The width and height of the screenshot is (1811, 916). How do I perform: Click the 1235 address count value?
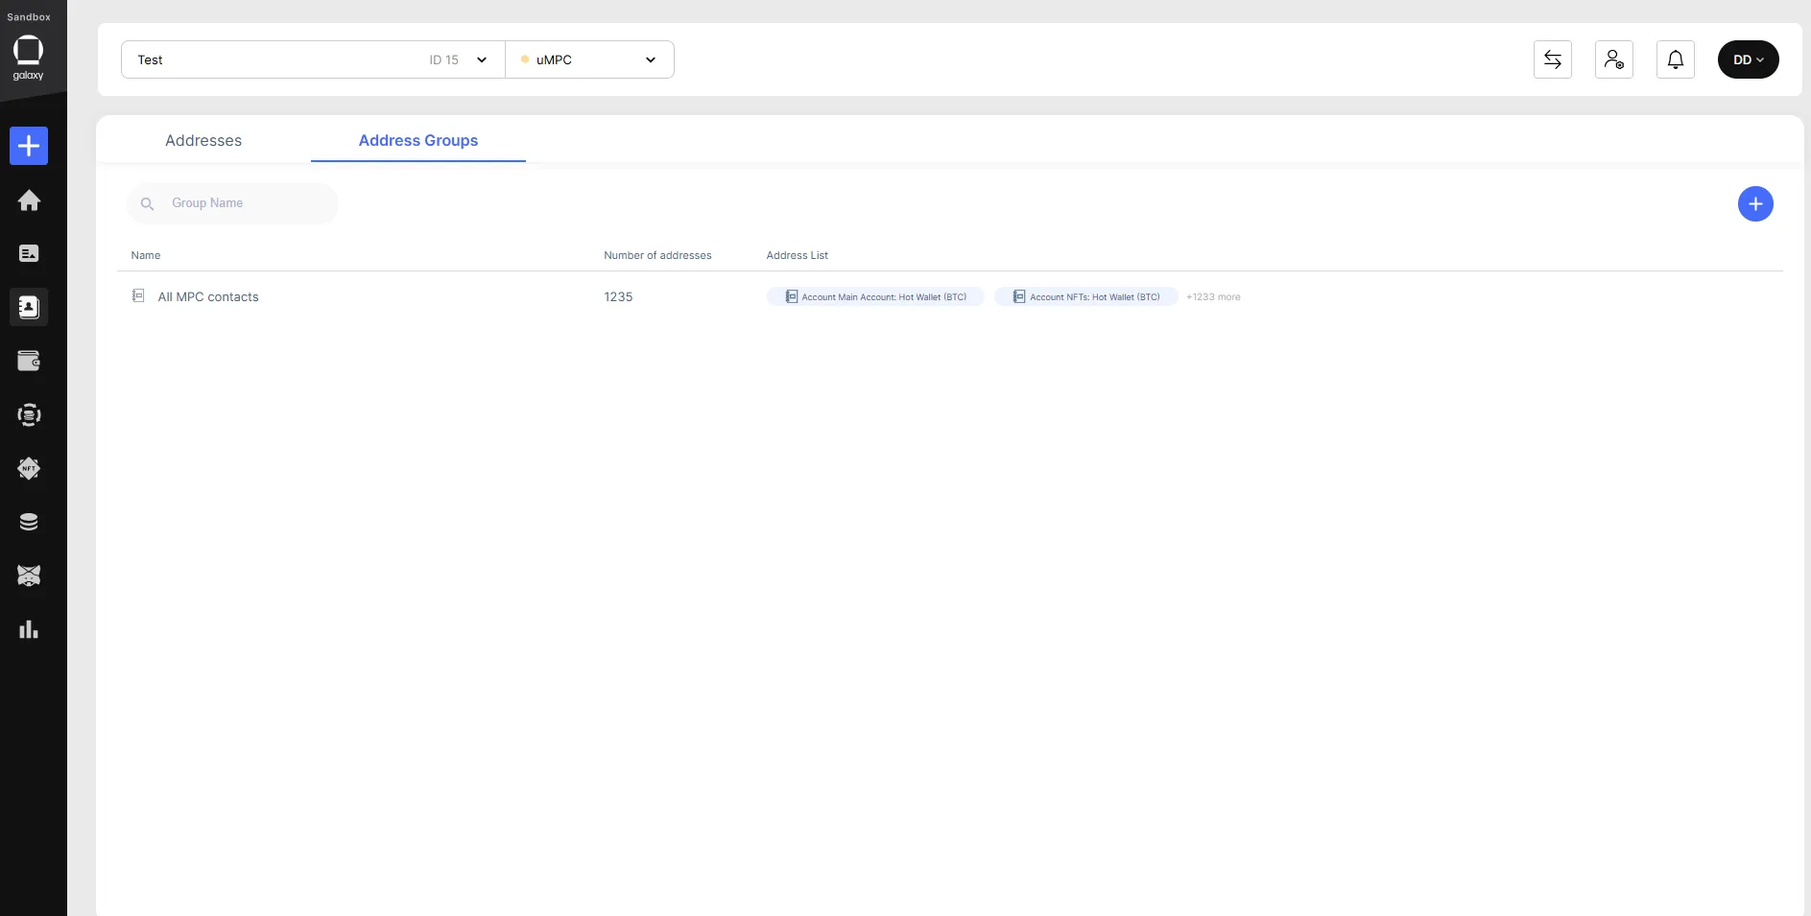click(x=618, y=296)
